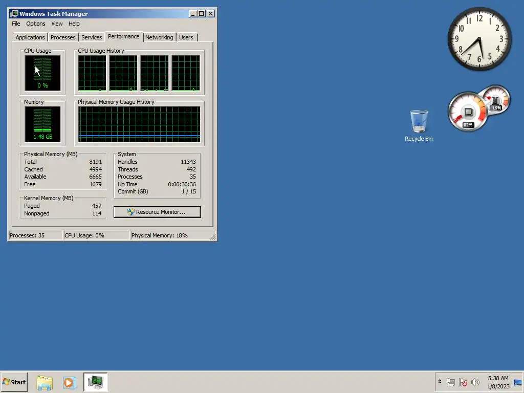Click the Nonpaged kernel memory value 114
Viewport: 524px width, 393px height.
point(97,213)
